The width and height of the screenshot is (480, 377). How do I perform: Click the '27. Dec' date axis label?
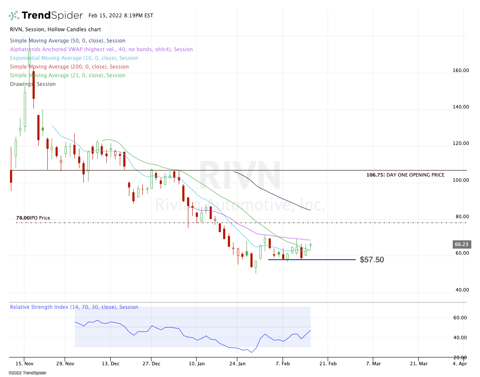coord(151,364)
